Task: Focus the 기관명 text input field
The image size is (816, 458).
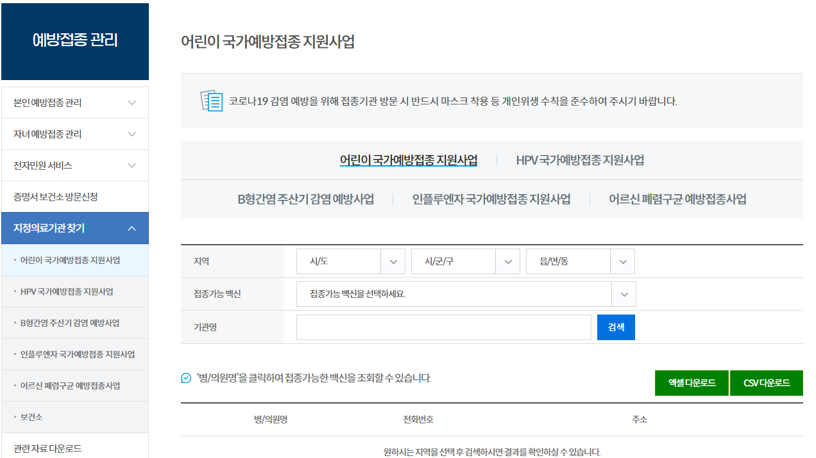Action: 444,327
